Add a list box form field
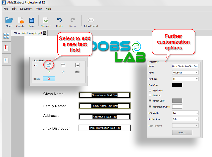The width and height of the screenshot is (212, 157). click(77, 65)
